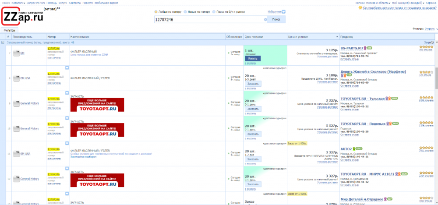Viewport: 438px width, 205px height.
Task: Click the TOYOTAOPT.RU banner for the Тульская offer
Action: point(97,105)
